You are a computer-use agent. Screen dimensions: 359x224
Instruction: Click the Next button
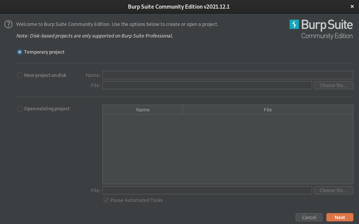340,217
